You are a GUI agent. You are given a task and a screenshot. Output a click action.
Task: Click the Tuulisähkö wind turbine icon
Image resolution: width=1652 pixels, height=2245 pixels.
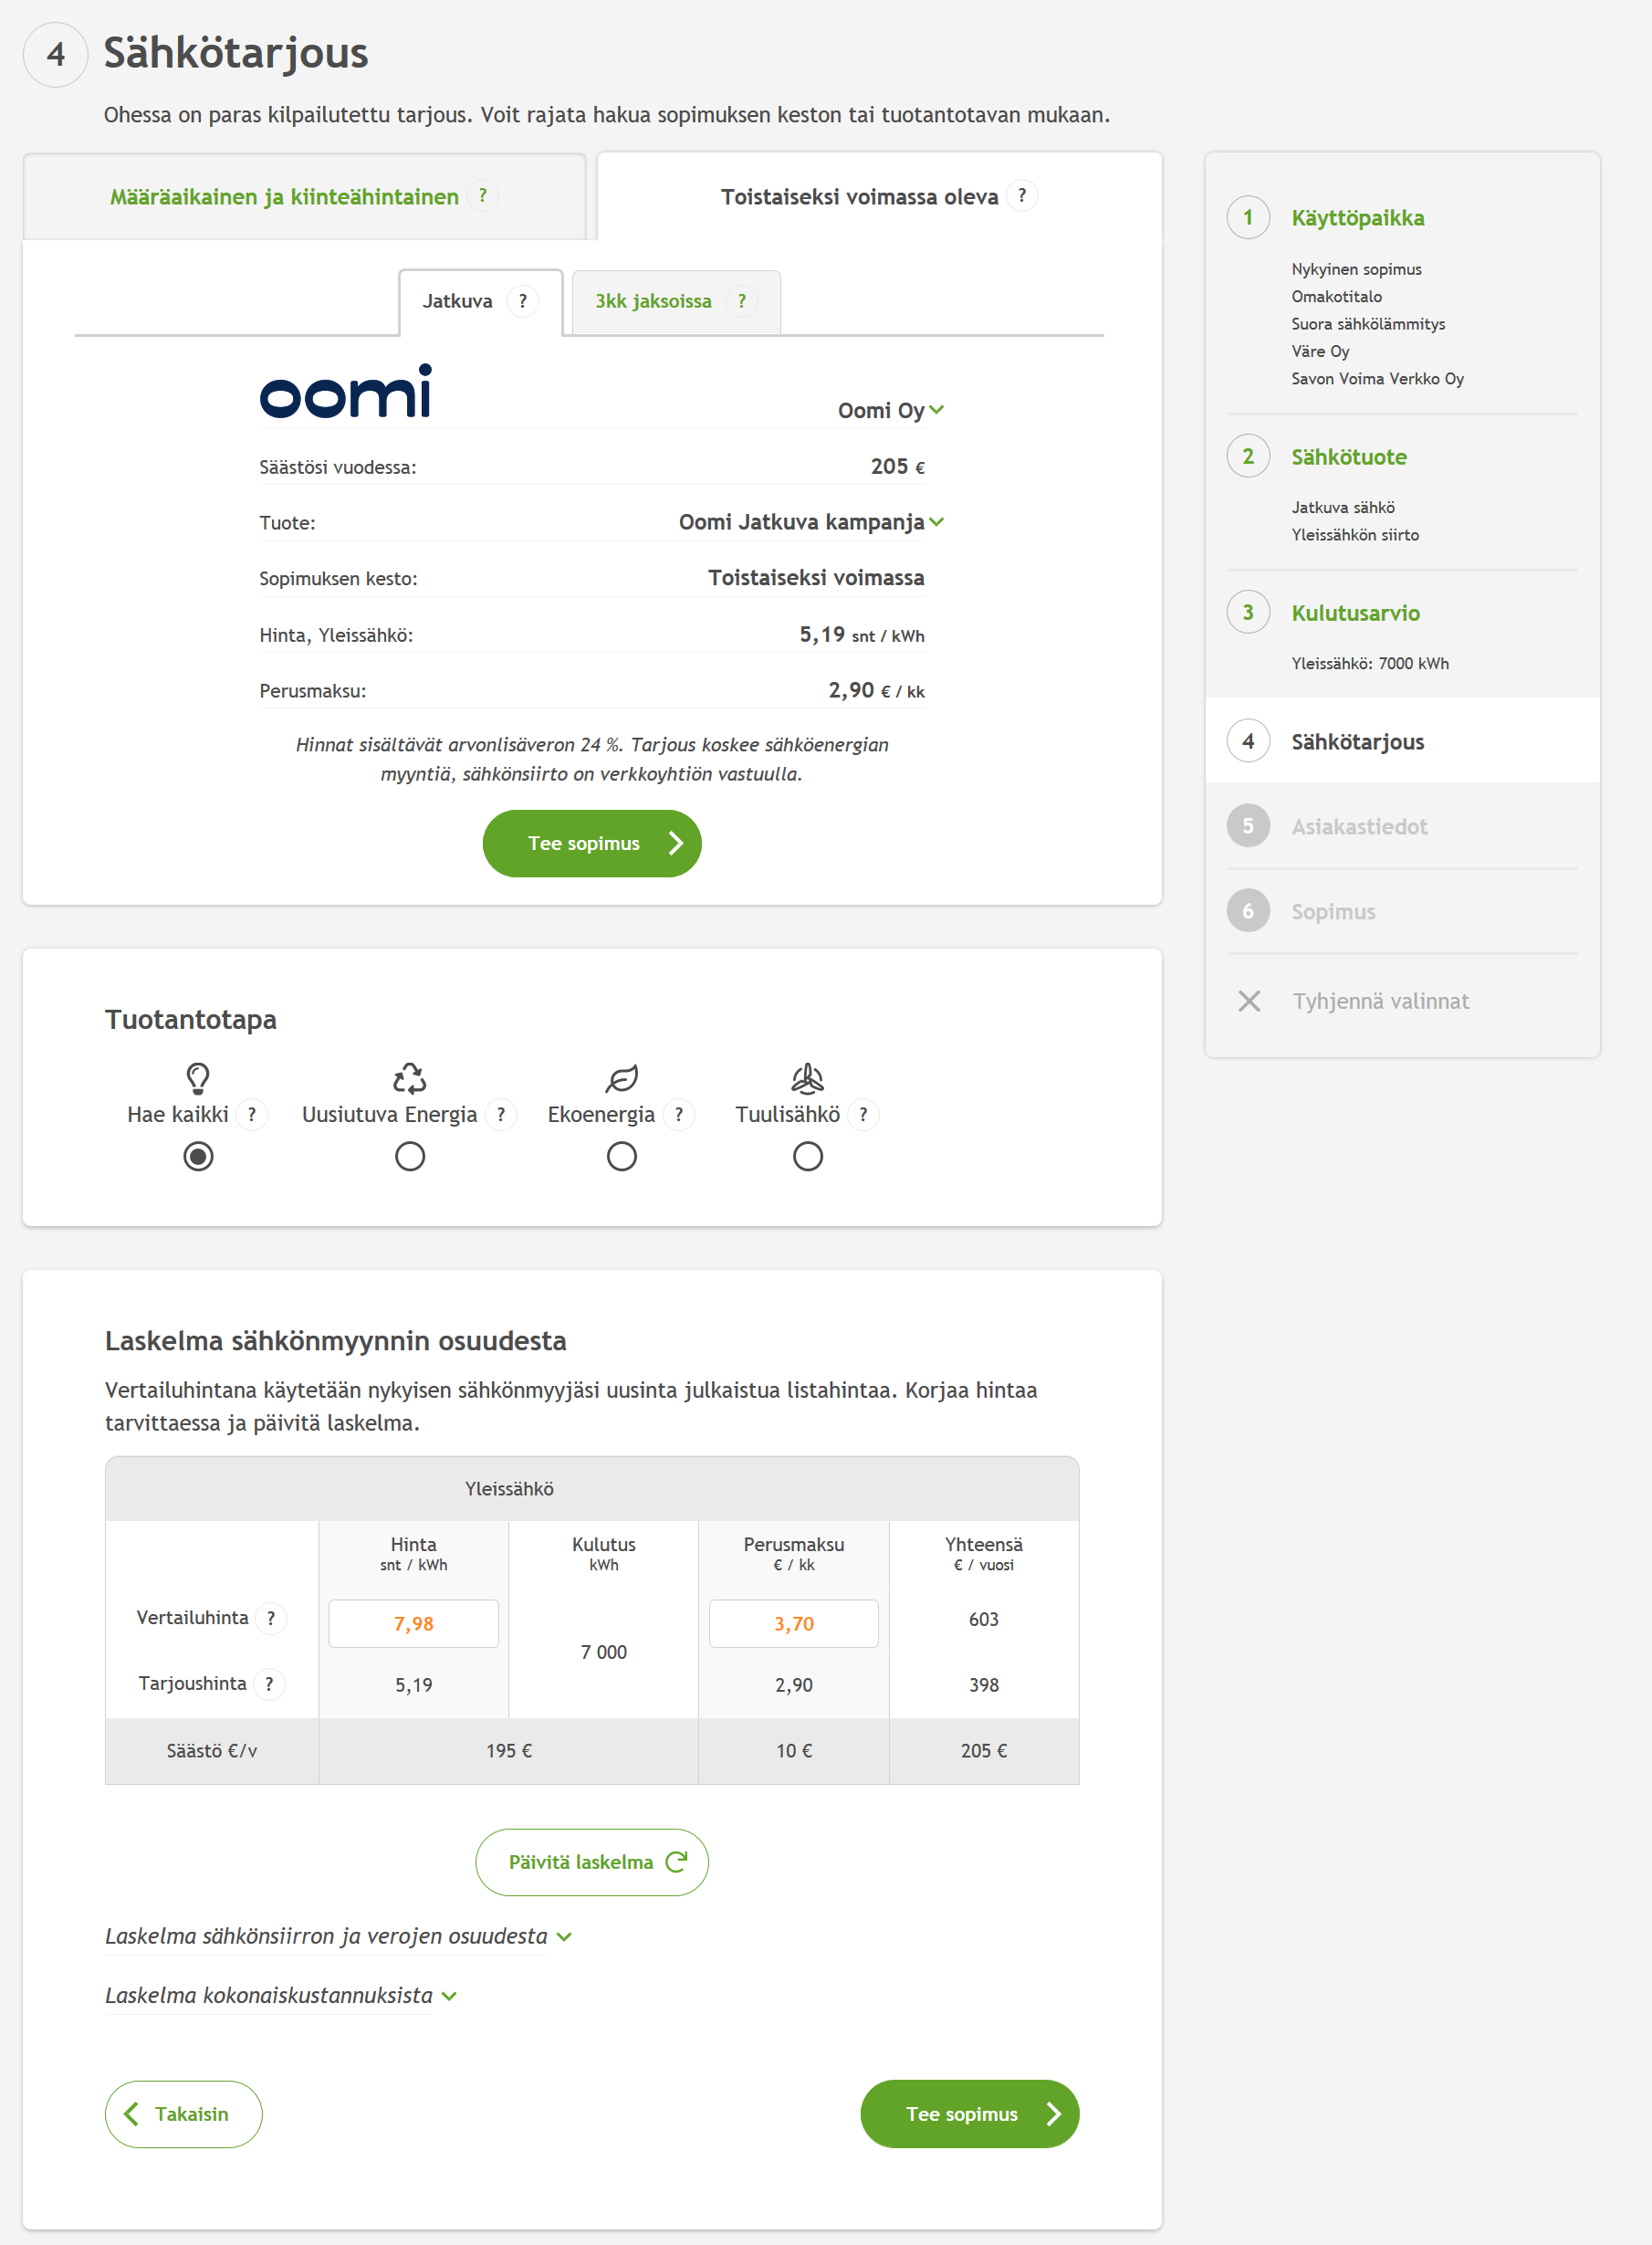807,1078
